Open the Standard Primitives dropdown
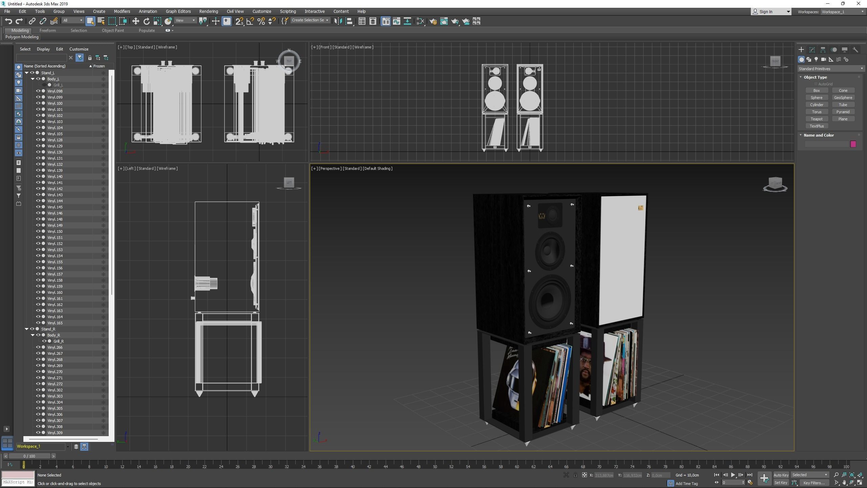The image size is (867, 488). 830,69
